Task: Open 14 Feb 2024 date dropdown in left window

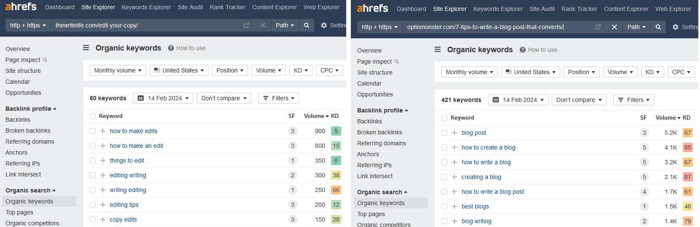Action: coord(163,98)
